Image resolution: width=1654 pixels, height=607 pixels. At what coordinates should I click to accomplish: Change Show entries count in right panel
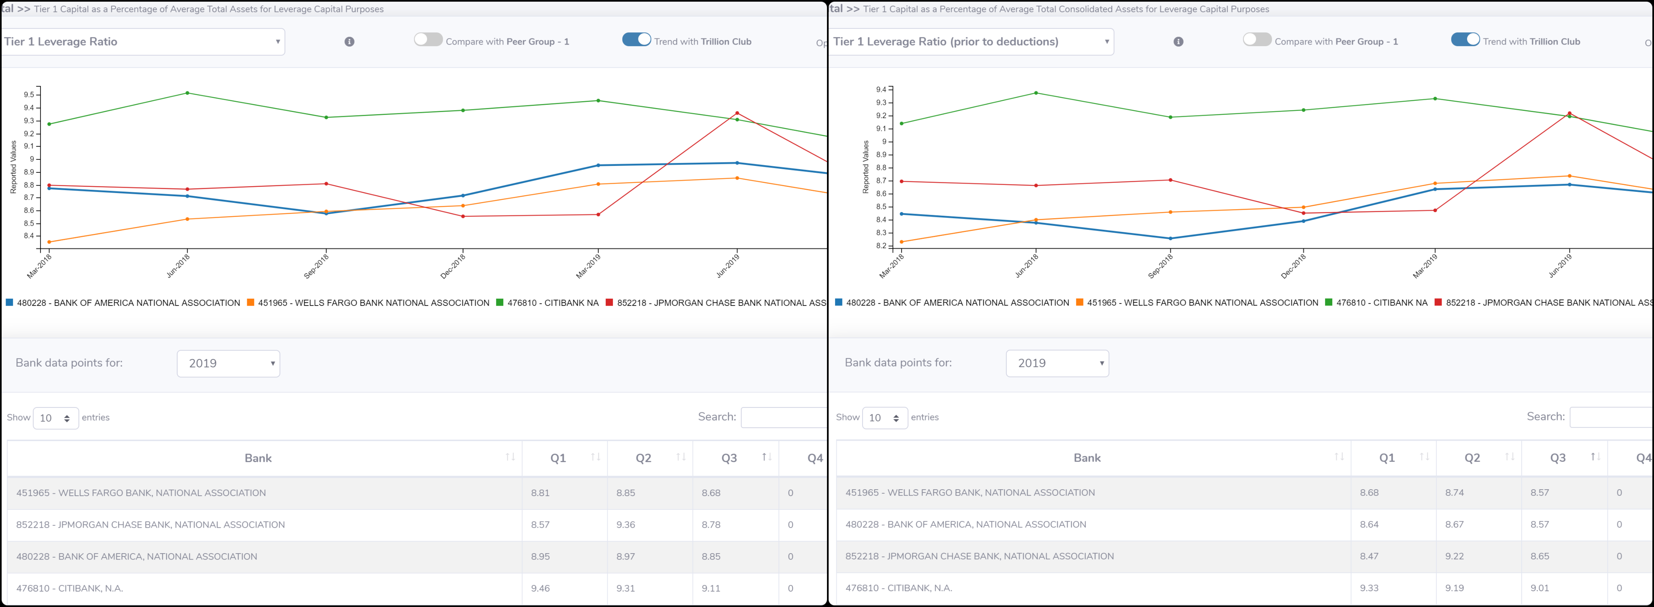pos(885,418)
